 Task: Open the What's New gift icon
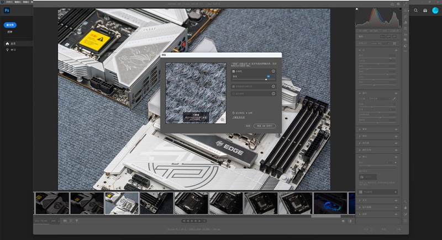click(425, 10)
